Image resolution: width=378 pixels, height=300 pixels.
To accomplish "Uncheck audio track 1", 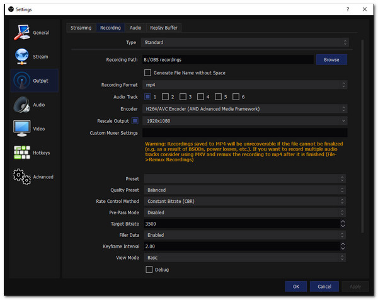I will pyautogui.click(x=147, y=96).
